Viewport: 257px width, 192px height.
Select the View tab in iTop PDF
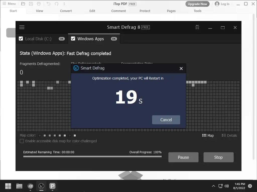click(x=39, y=11)
